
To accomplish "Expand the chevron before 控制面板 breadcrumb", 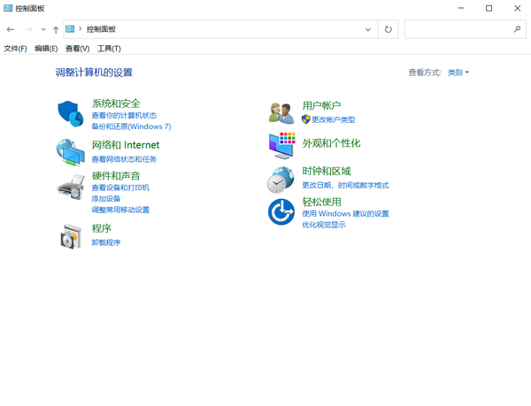I will (81, 29).
